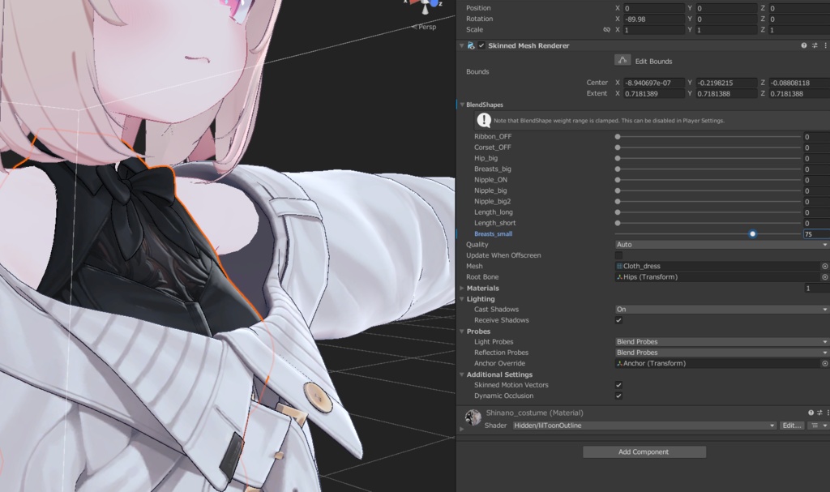Toggle the Dynamic Occlusion checkbox

(x=618, y=396)
